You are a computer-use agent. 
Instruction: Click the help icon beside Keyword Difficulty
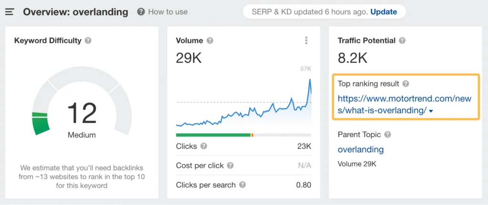tap(88, 41)
